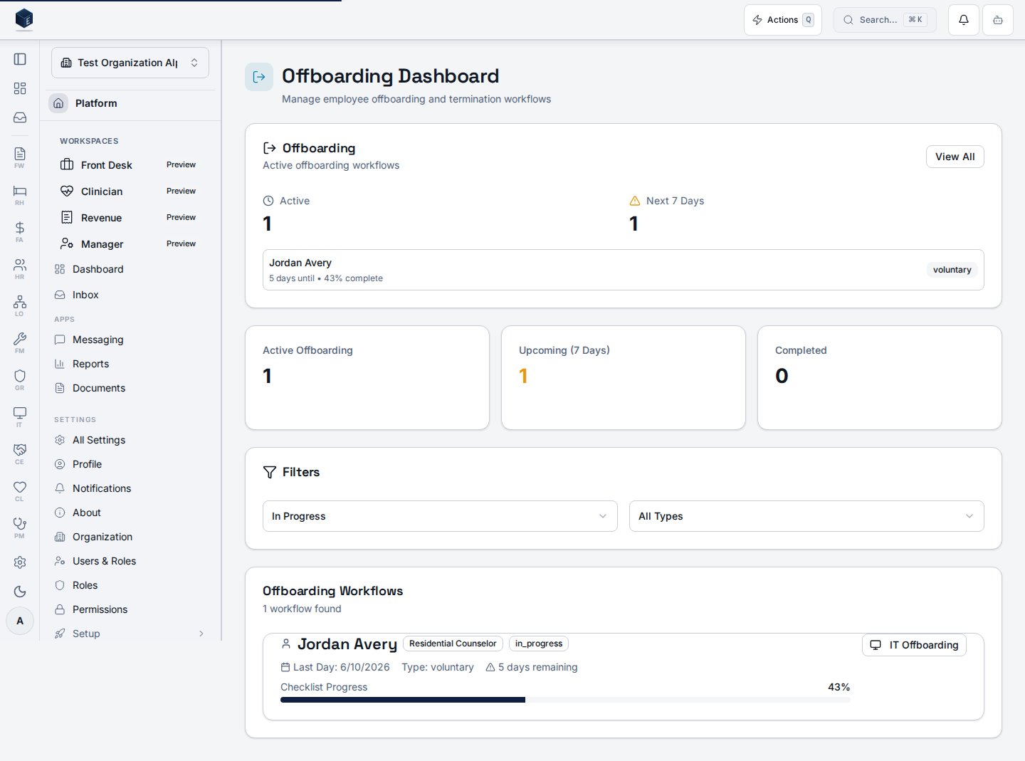Focus the Search field

coord(885,20)
